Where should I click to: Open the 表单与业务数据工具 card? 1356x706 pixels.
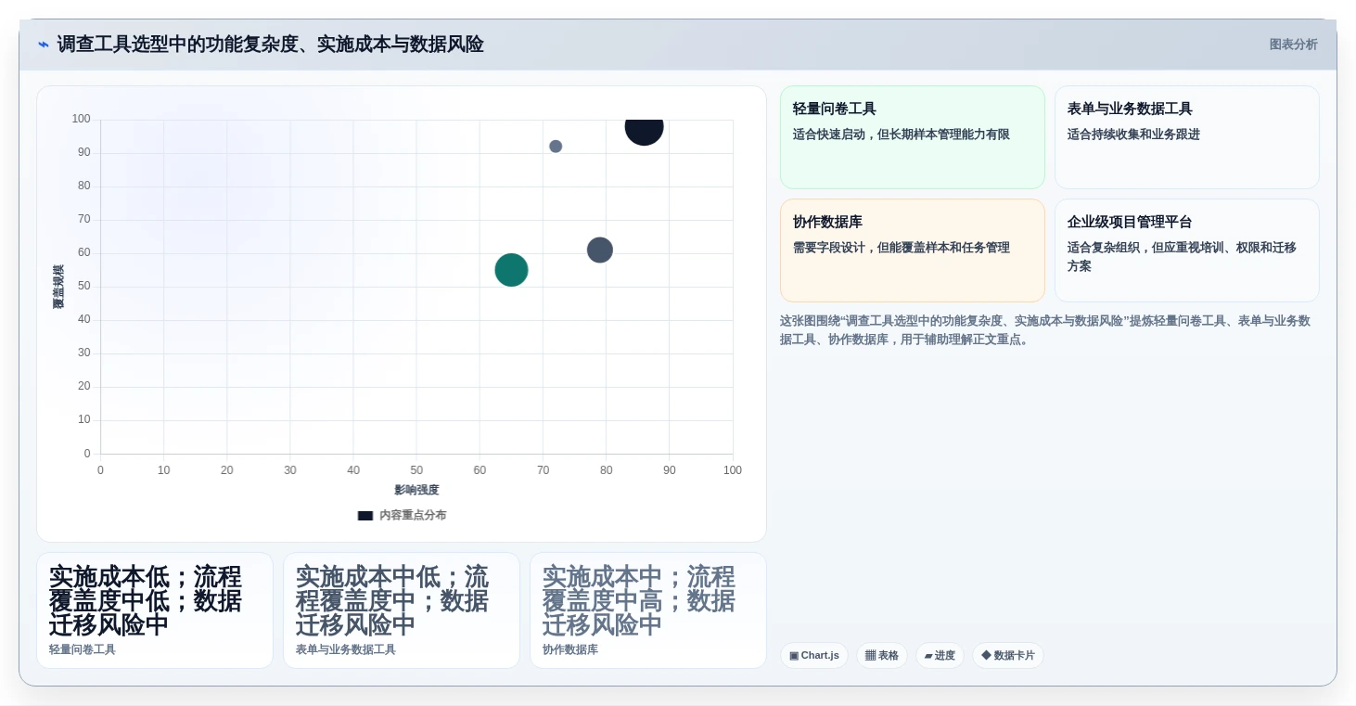pyautogui.click(x=1187, y=137)
